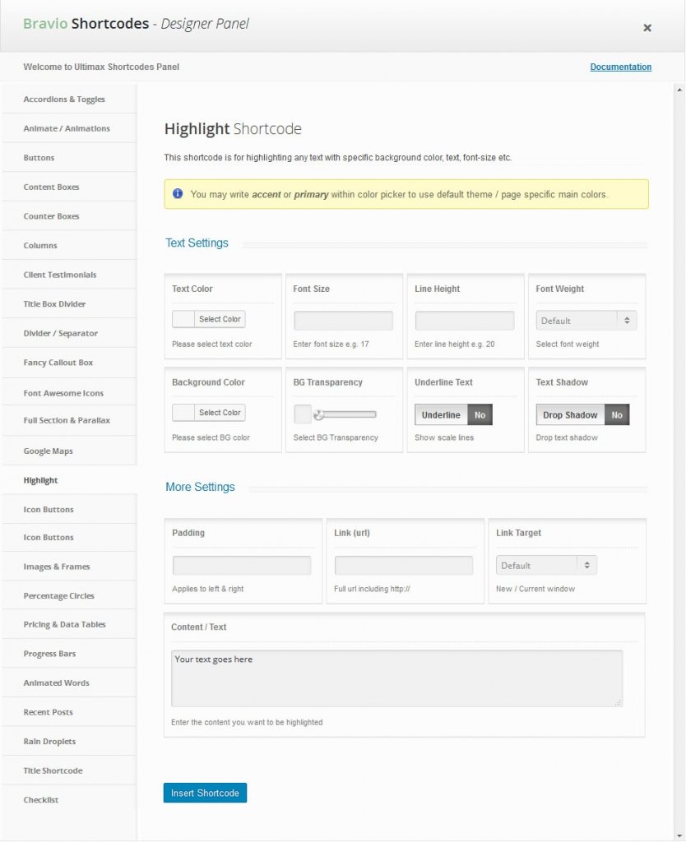The height and width of the screenshot is (842, 686).
Task: Click the Line Height input field
Action: click(464, 321)
